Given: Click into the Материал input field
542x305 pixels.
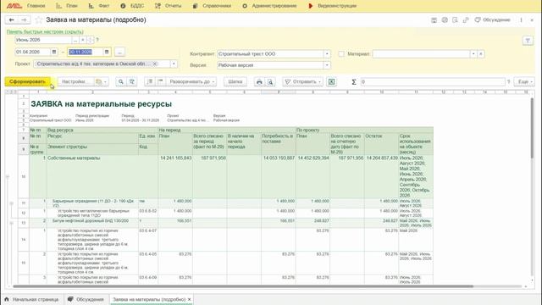Looking at the screenshot, I should 421,54.
